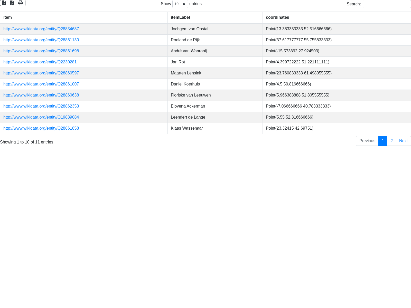Open the Q28861007 Wikidata link
The width and height of the screenshot is (411, 308).
click(41, 84)
